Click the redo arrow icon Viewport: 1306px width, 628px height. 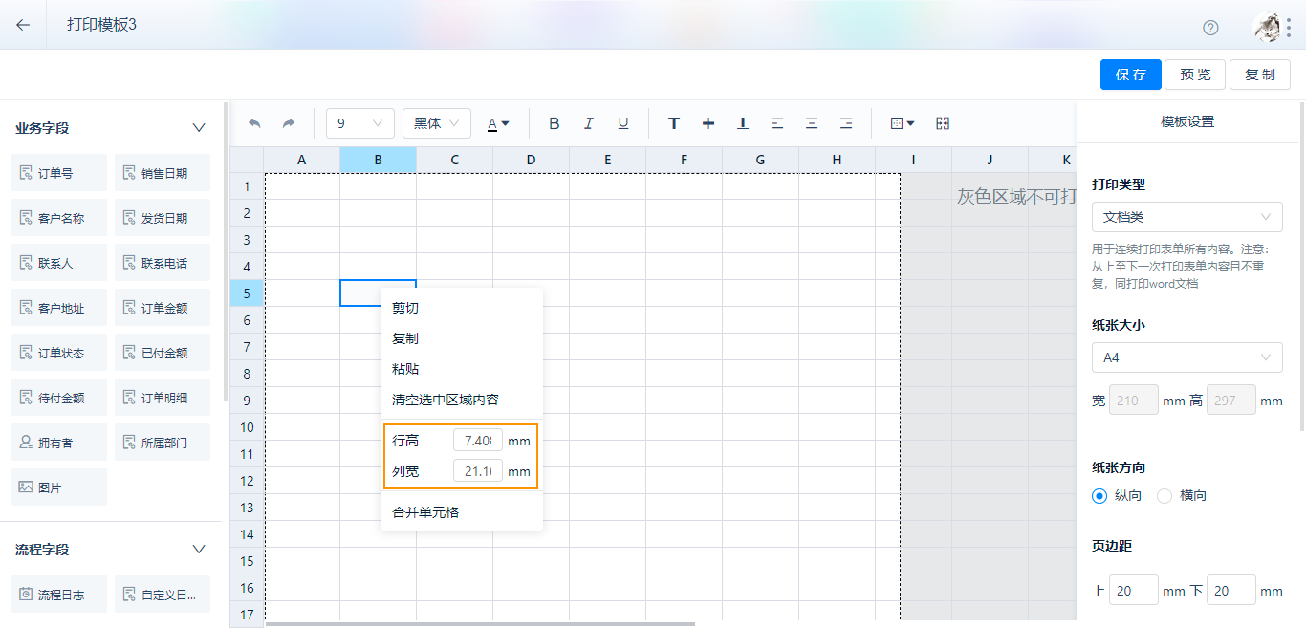(289, 123)
